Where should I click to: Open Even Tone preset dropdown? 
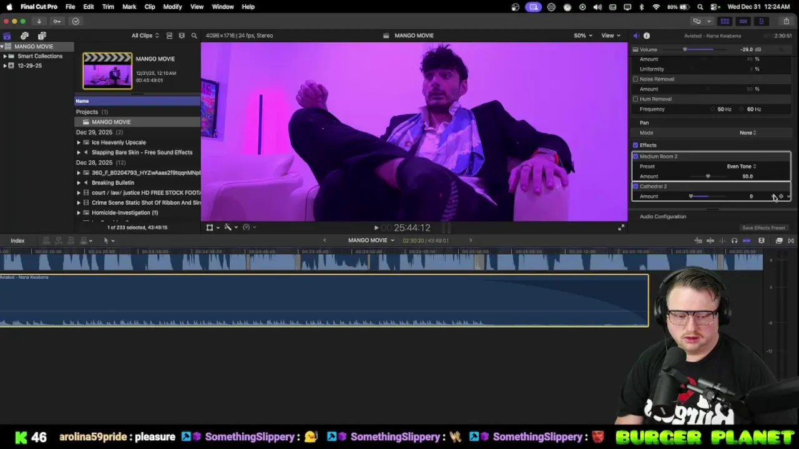coord(742,167)
